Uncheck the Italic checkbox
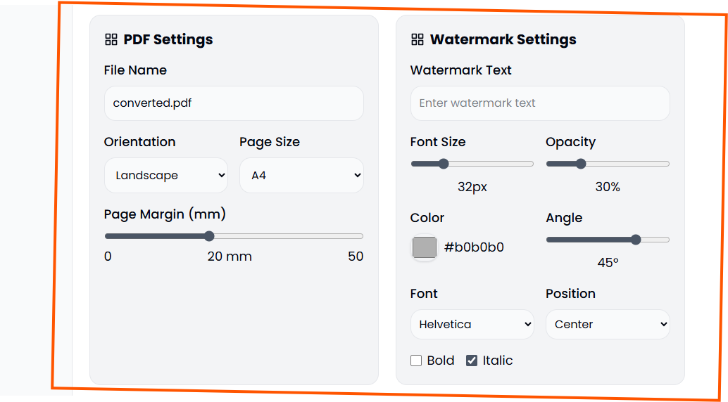The height and width of the screenshot is (402, 728). (x=472, y=361)
